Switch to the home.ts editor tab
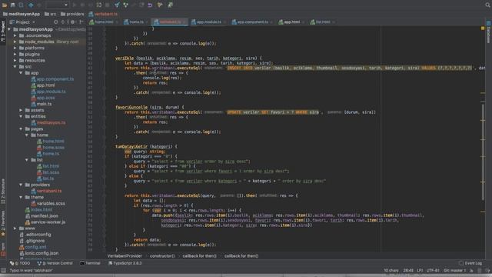 click(136, 22)
